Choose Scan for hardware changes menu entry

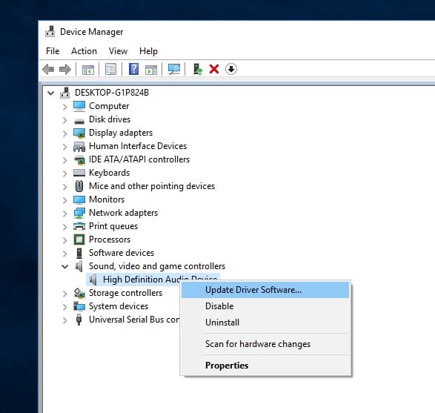point(265,344)
